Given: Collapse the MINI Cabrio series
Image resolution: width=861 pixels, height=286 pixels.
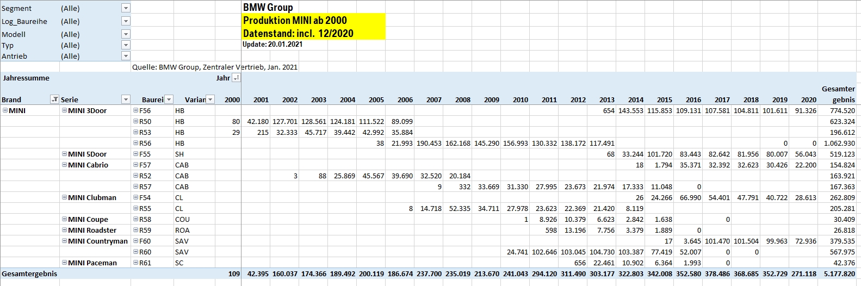Looking at the screenshot, I should point(64,165).
